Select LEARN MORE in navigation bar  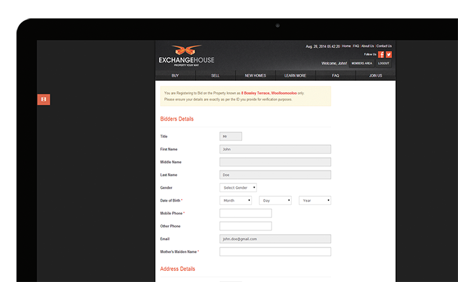(295, 76)
